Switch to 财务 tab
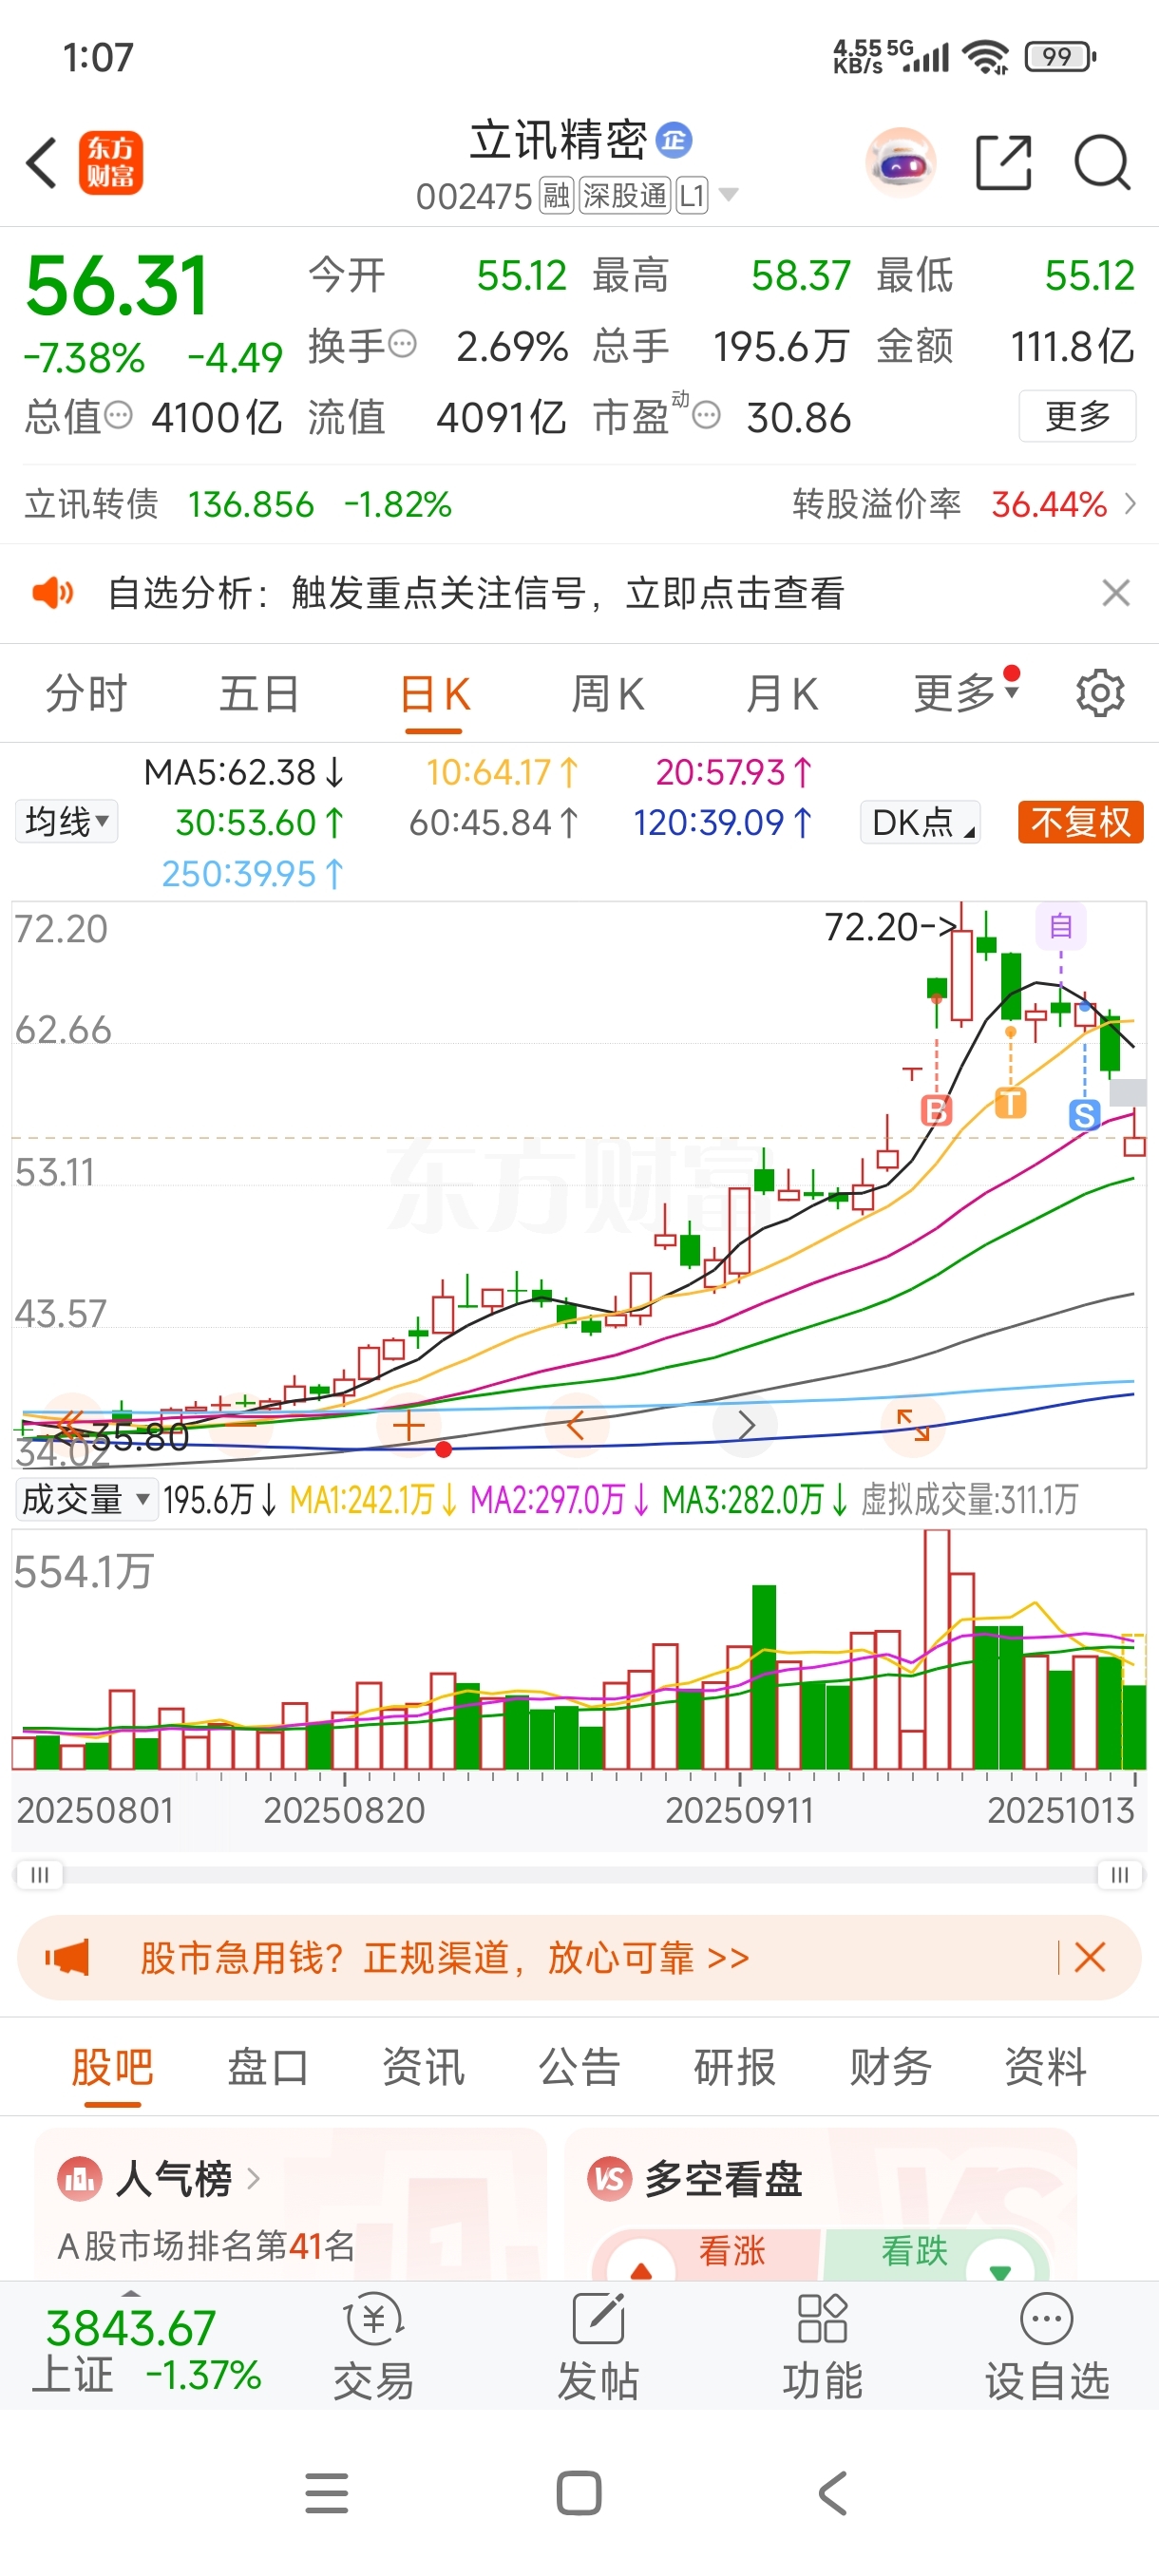Image resolution: width=1159 pixels, height=2576 pixels. tap(890, 2067)
